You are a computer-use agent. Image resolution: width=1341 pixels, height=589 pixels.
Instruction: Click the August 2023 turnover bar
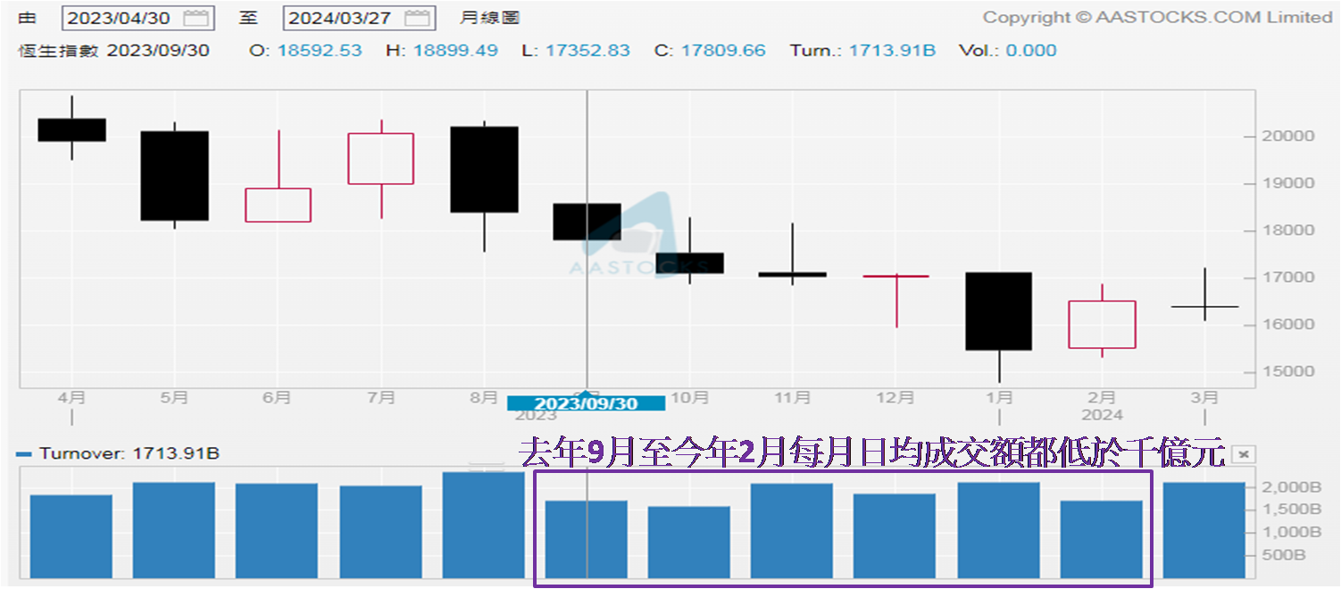tap(483, 525)
